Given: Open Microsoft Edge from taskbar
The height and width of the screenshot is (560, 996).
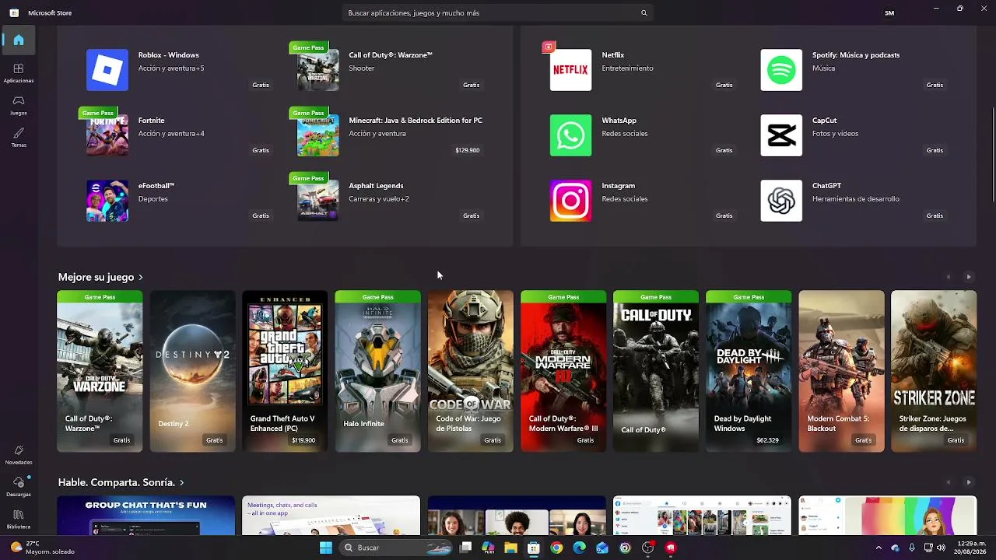Looking at the screenshot, I should tap(580, 548).
